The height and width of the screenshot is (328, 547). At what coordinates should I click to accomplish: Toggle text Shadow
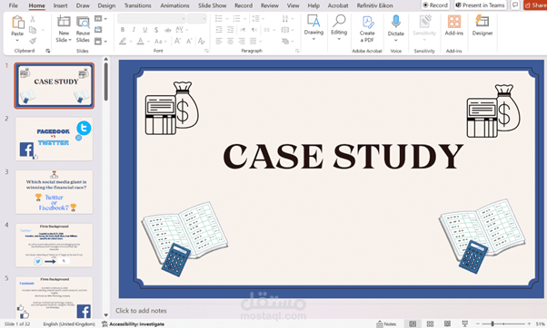click(156, 30)
